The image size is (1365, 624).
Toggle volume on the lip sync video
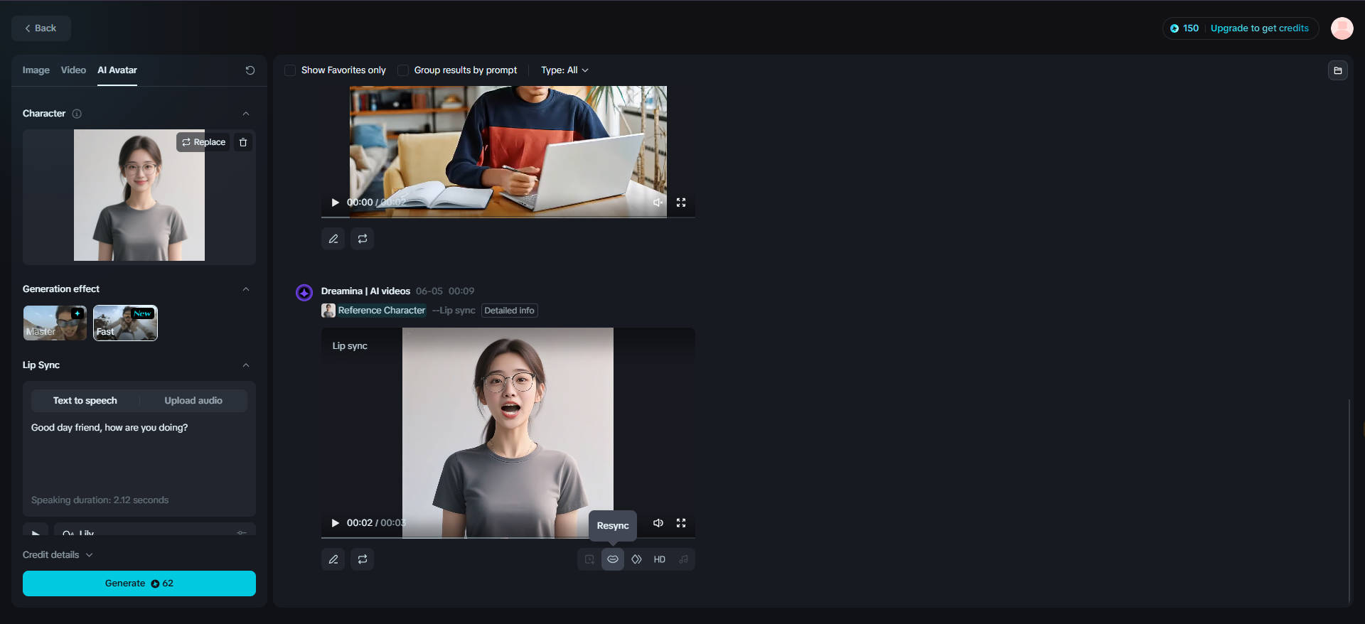coord(658,523)
